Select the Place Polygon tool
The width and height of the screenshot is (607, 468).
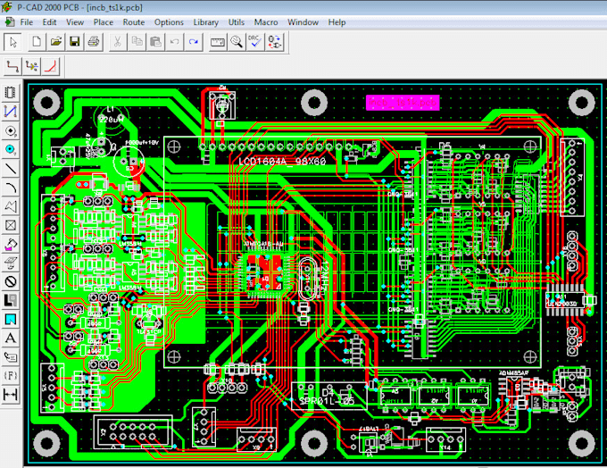coord(11,206)
